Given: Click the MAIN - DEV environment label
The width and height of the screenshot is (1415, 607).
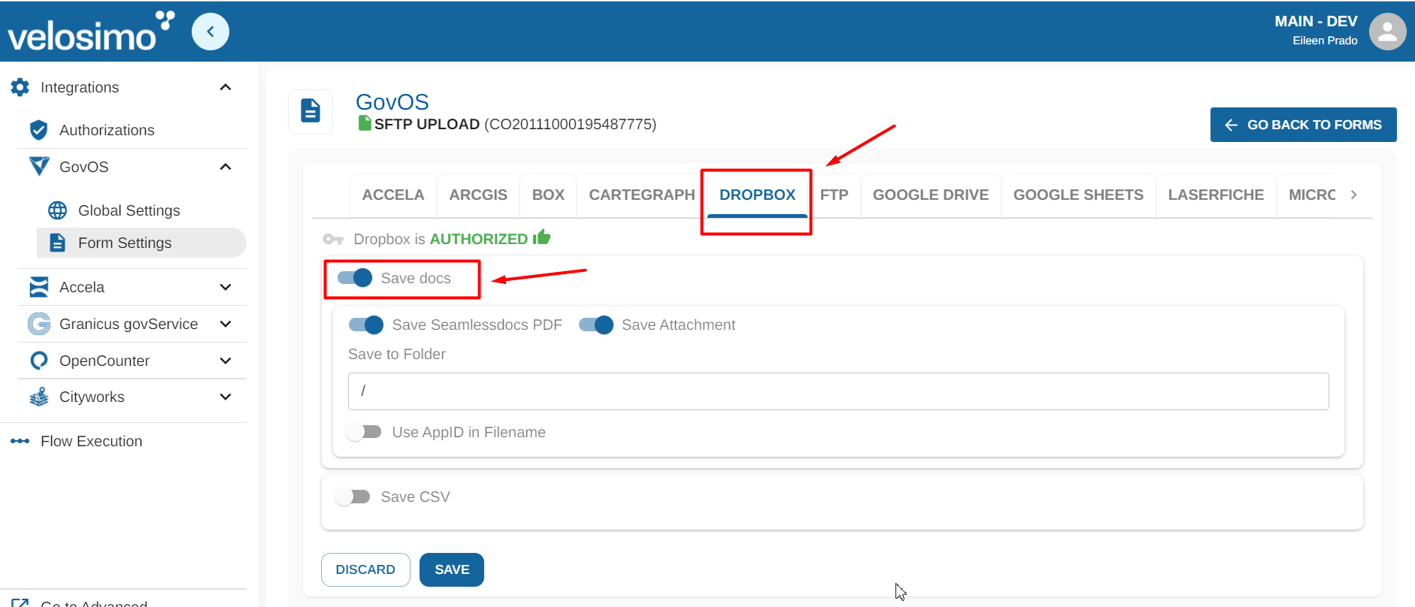Looking at the screenshot, I should (x=1316, y=21).
